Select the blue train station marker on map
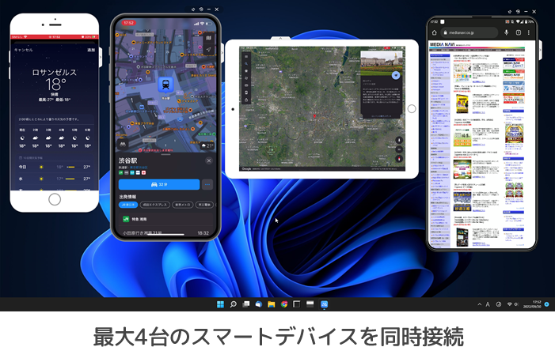The height and width of the screenshot is (347, 555). pyautogui.click(x=165, y=82)
